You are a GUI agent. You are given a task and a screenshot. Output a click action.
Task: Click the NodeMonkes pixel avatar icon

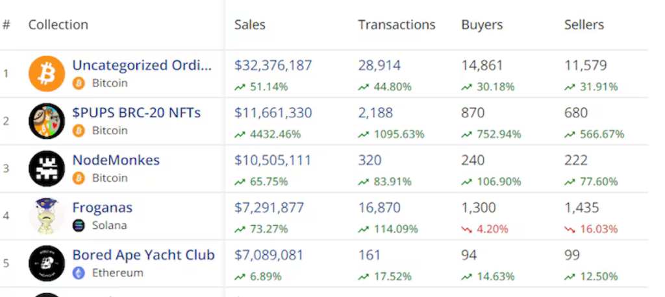[x=47, y=169]
